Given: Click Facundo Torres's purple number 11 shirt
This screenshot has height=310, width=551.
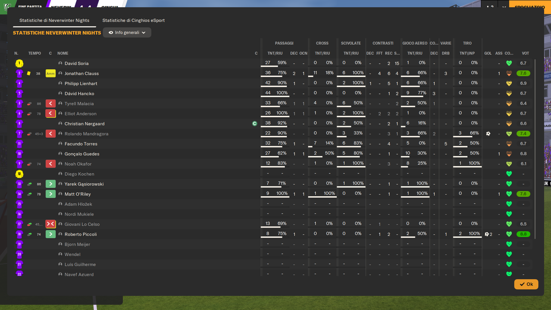Looking at the screenshot, I should pos(19,144).
